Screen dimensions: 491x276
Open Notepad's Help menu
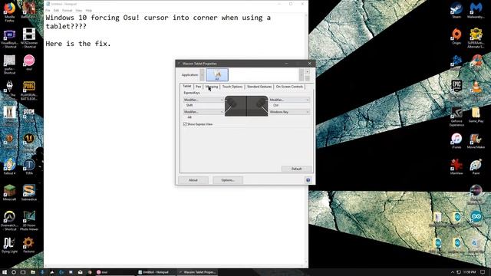(x=89, y=10)
